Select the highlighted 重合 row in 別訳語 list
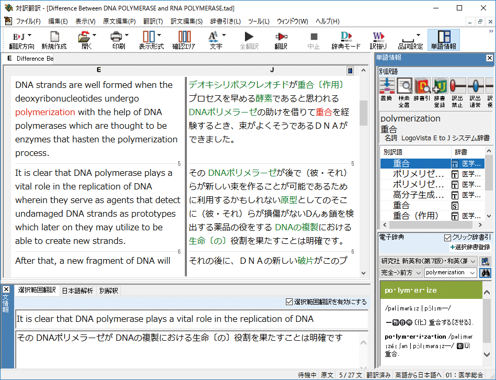The height and width of the screenshot is (380, 496). point(432,164)
